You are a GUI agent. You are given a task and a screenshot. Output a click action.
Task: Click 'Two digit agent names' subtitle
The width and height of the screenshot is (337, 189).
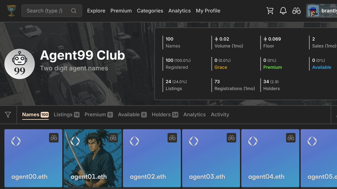coord(74,68)
